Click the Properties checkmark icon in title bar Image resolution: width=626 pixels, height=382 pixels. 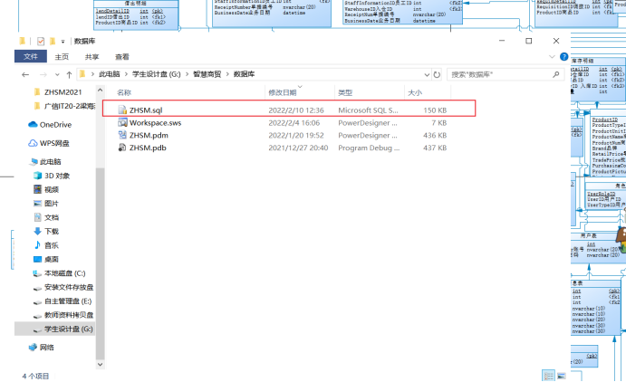tap(41, 41)
